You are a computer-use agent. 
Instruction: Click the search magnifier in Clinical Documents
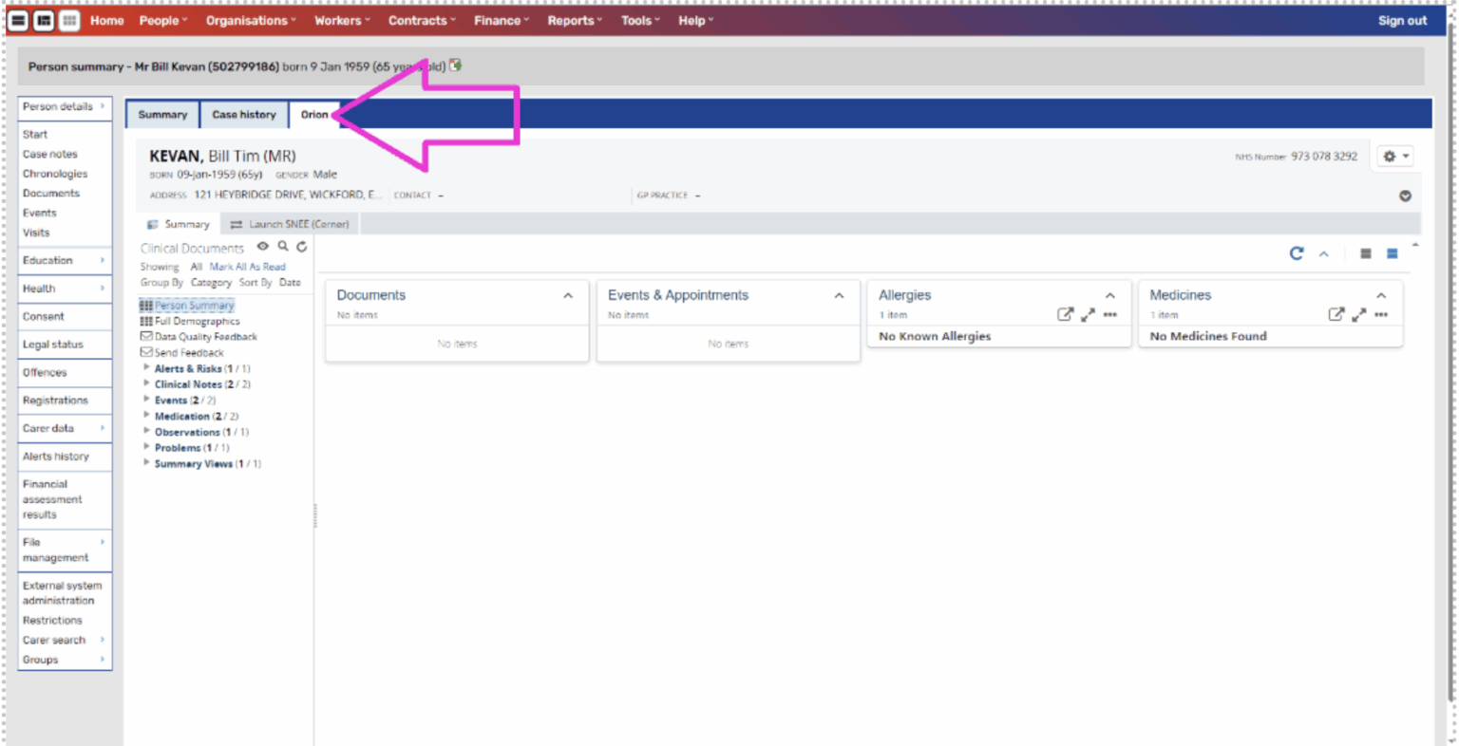click(283, 247)
